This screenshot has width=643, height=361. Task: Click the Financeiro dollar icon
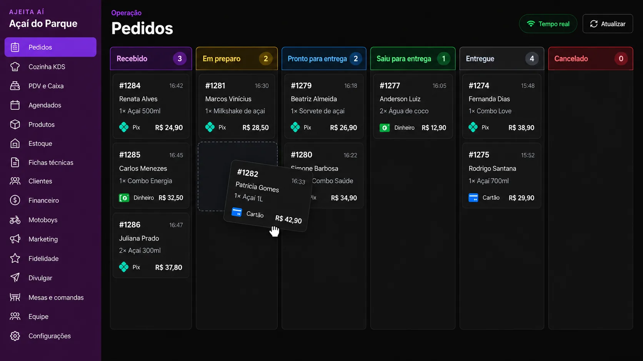[x=15, y=200]
